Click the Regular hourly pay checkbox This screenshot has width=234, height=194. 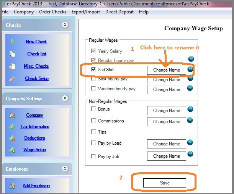93,60
